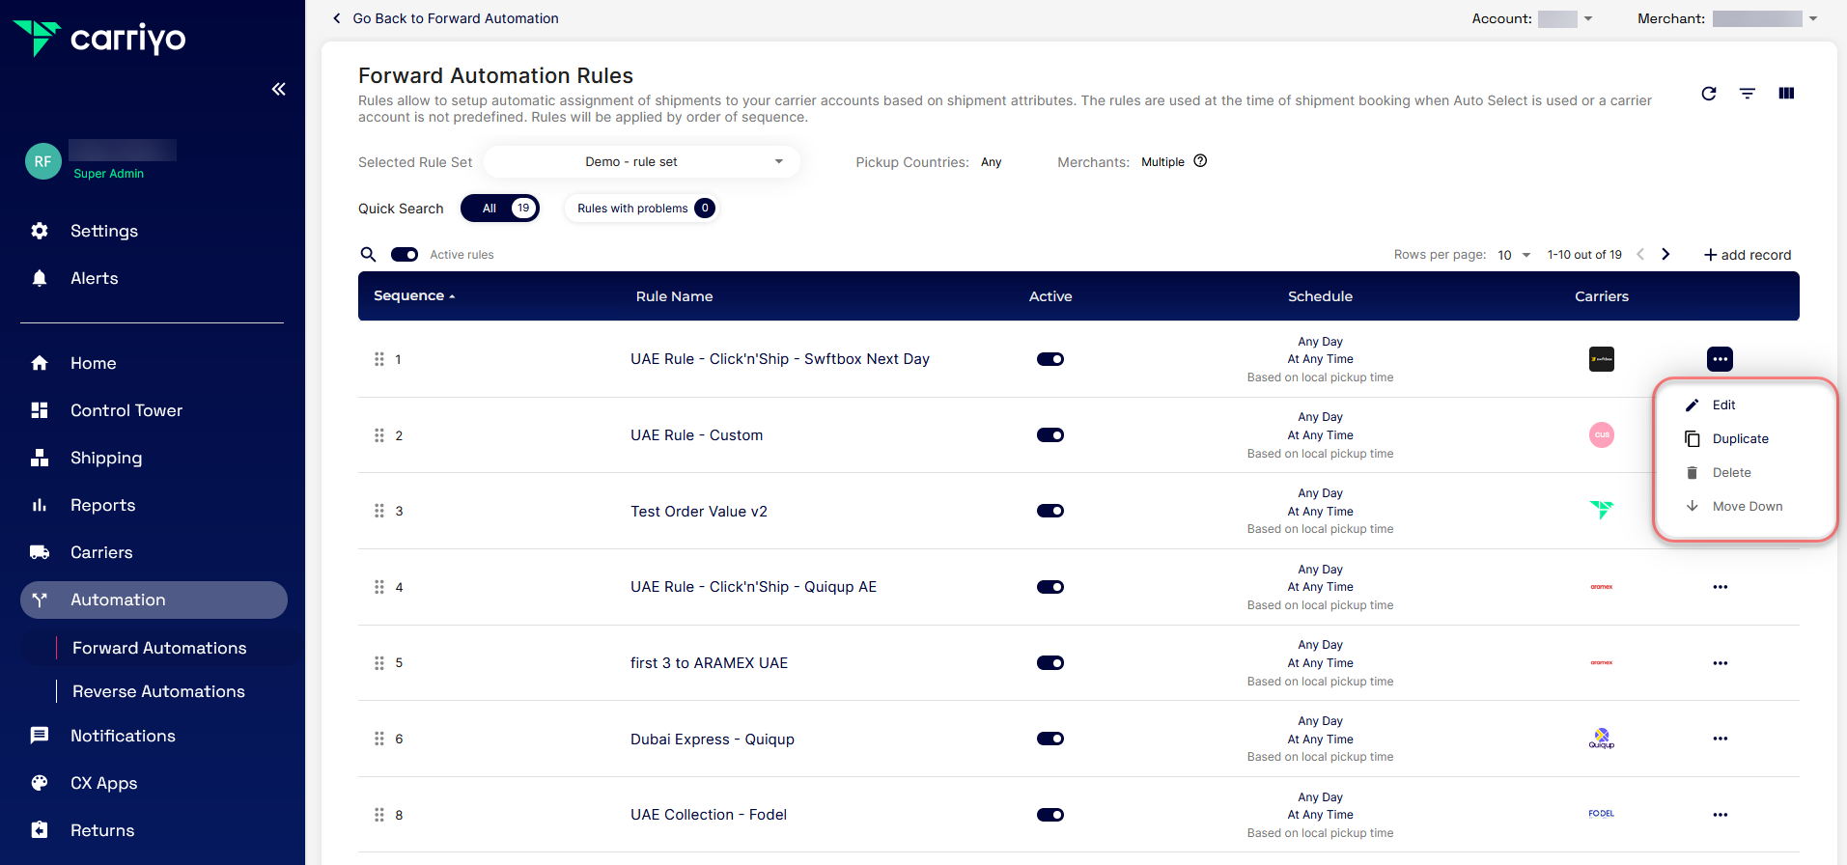Screen dimensions: 1847x865
Task: Go to next page of rules
Action: tap(1665, 255)
